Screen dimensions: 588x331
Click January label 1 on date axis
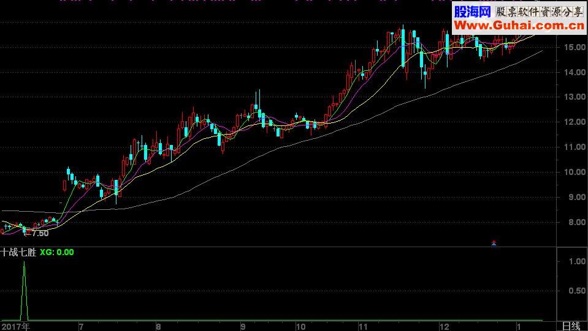519,327
